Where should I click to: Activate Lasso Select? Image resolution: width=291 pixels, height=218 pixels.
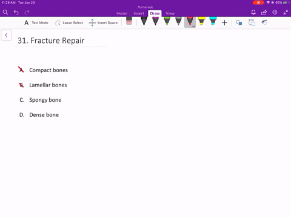69,22
